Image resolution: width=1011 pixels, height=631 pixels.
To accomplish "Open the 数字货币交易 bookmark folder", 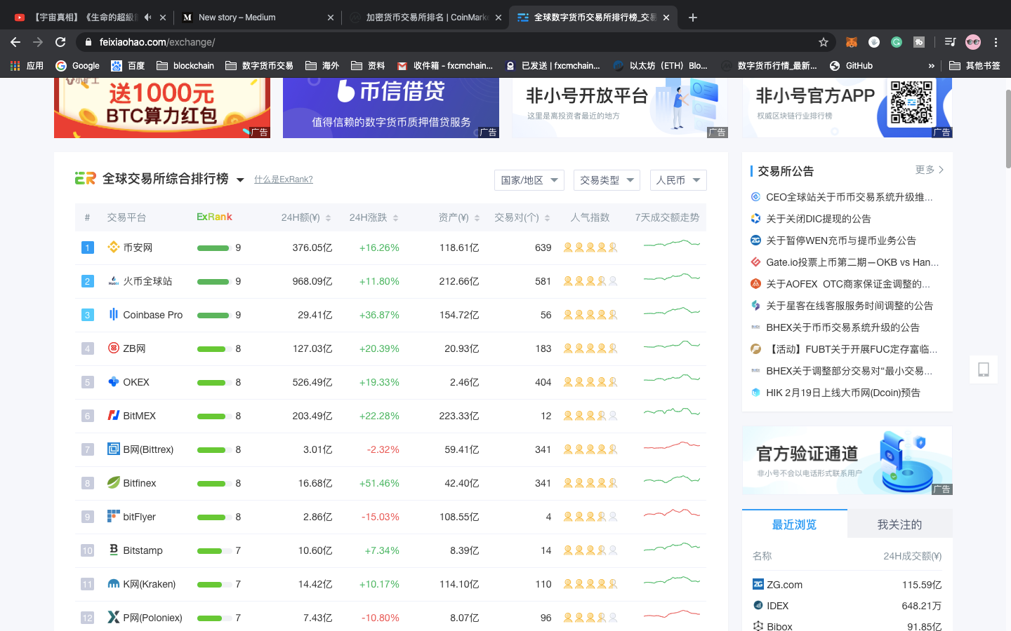I will click(259, 66).
